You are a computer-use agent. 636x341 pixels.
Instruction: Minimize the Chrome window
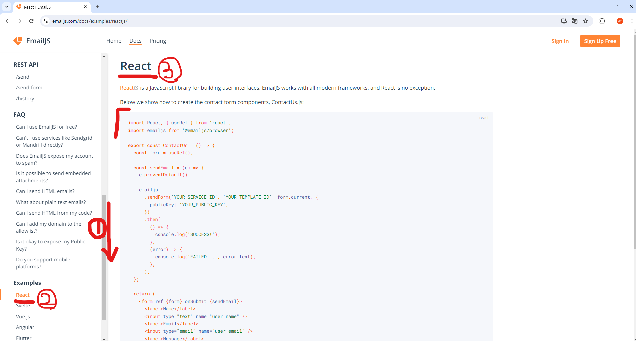pos(601,7)
